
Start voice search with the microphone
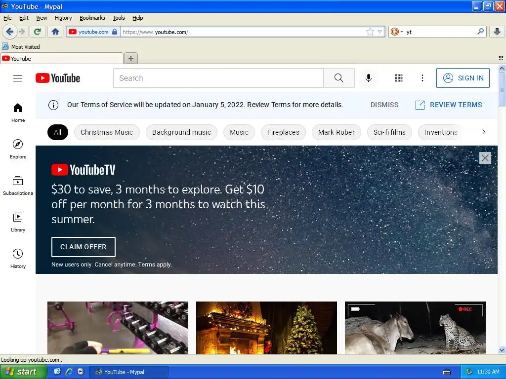369,78
